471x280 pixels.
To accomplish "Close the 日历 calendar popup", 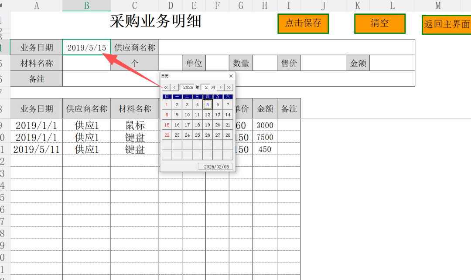I will [x=231, y=76].
